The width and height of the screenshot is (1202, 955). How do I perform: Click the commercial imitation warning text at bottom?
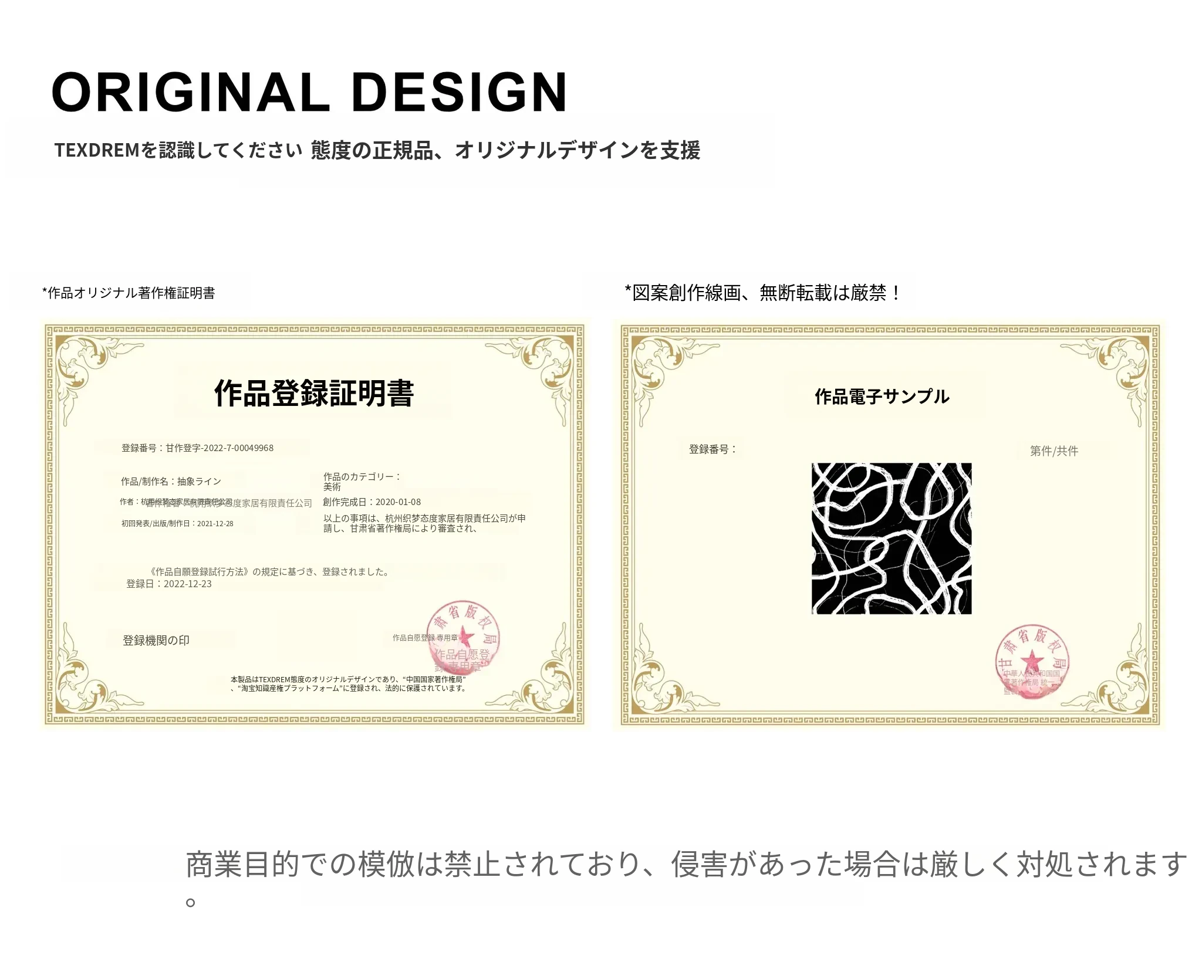pos(686,865)
